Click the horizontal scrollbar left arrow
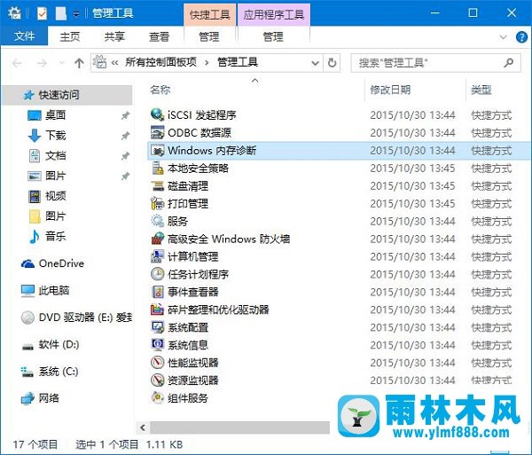532x455 pixels. point(143,428)
